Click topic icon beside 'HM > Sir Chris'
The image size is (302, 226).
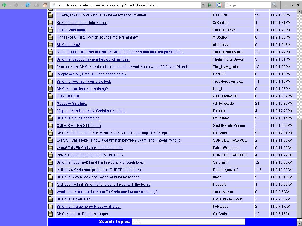pyautogui.click(x=51, y=96)
